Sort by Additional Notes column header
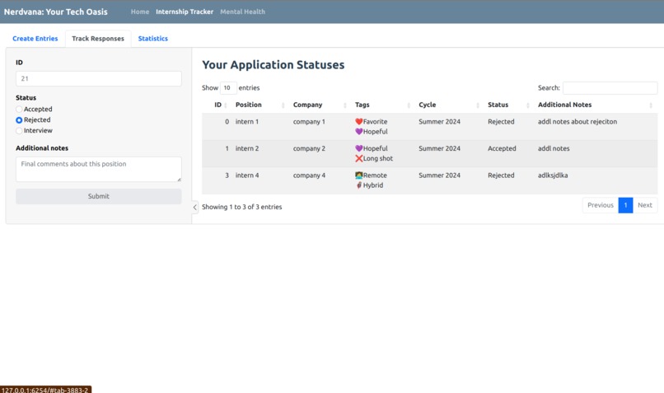The width and height of the screenshot is (664, 393). (x=564, y=105)
